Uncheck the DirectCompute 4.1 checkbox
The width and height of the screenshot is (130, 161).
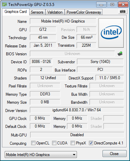91,143
